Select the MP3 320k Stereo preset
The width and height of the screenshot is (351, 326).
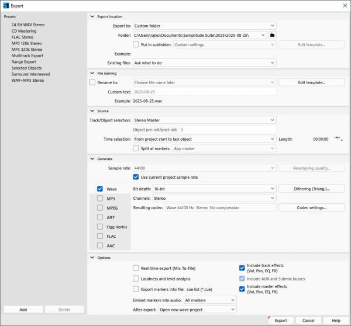coord(27,50)
